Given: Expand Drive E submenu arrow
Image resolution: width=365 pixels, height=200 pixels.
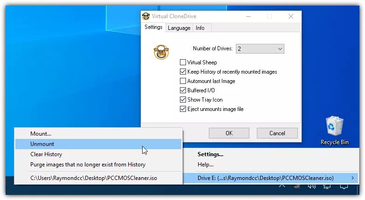Looking at the screenshot, I should pyautogui.click(x=353, y=178).
